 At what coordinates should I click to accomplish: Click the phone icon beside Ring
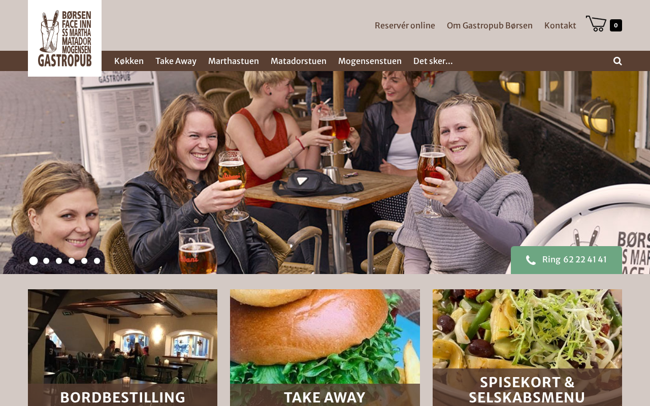[531, 260]
